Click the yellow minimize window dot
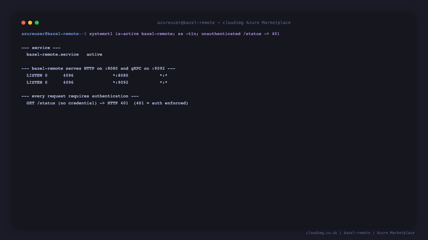The height and width of the screenshot is (240, 428). tap(30, 23)
